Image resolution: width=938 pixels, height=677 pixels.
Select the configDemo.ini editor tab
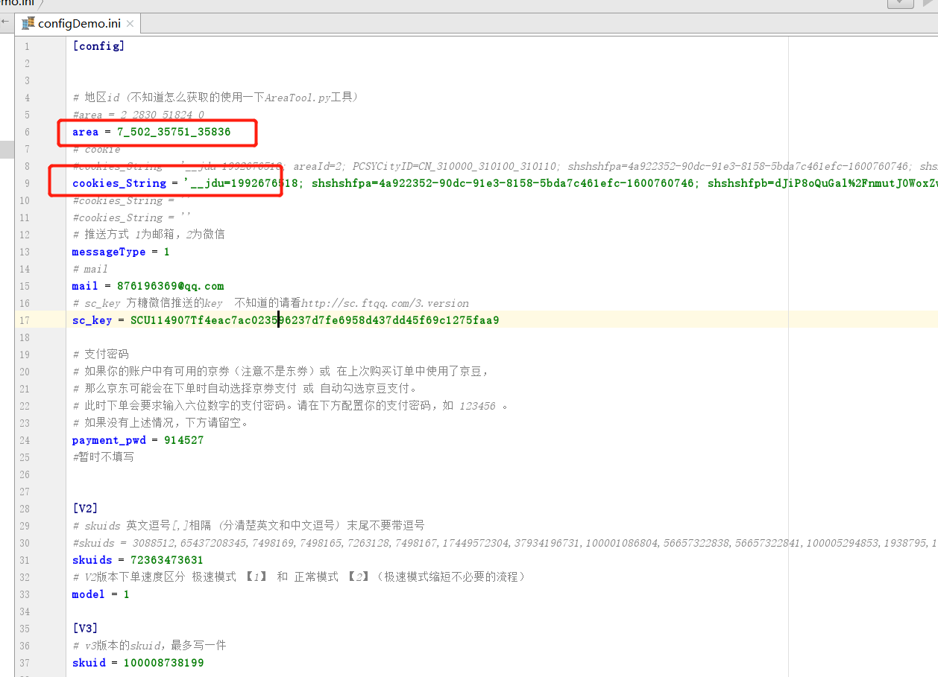[x=79, y=23]
